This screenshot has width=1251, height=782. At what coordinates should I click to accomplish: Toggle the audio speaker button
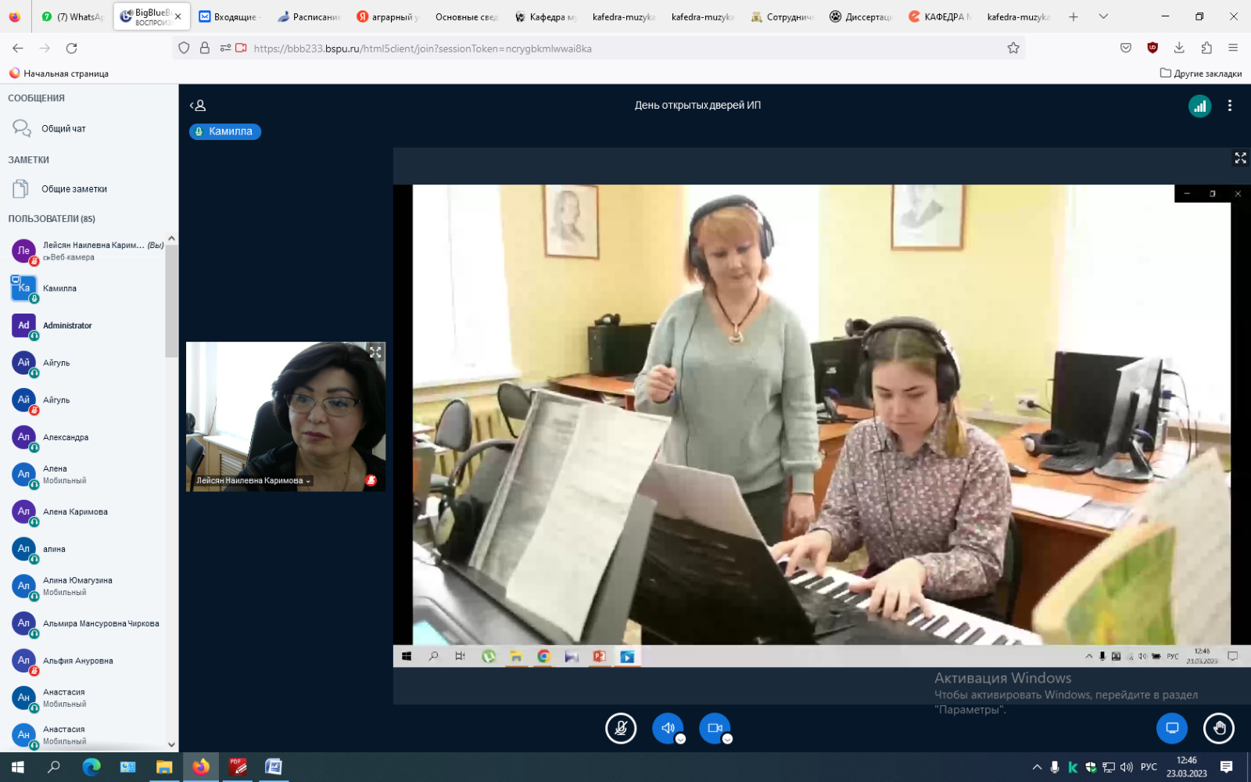667,728
